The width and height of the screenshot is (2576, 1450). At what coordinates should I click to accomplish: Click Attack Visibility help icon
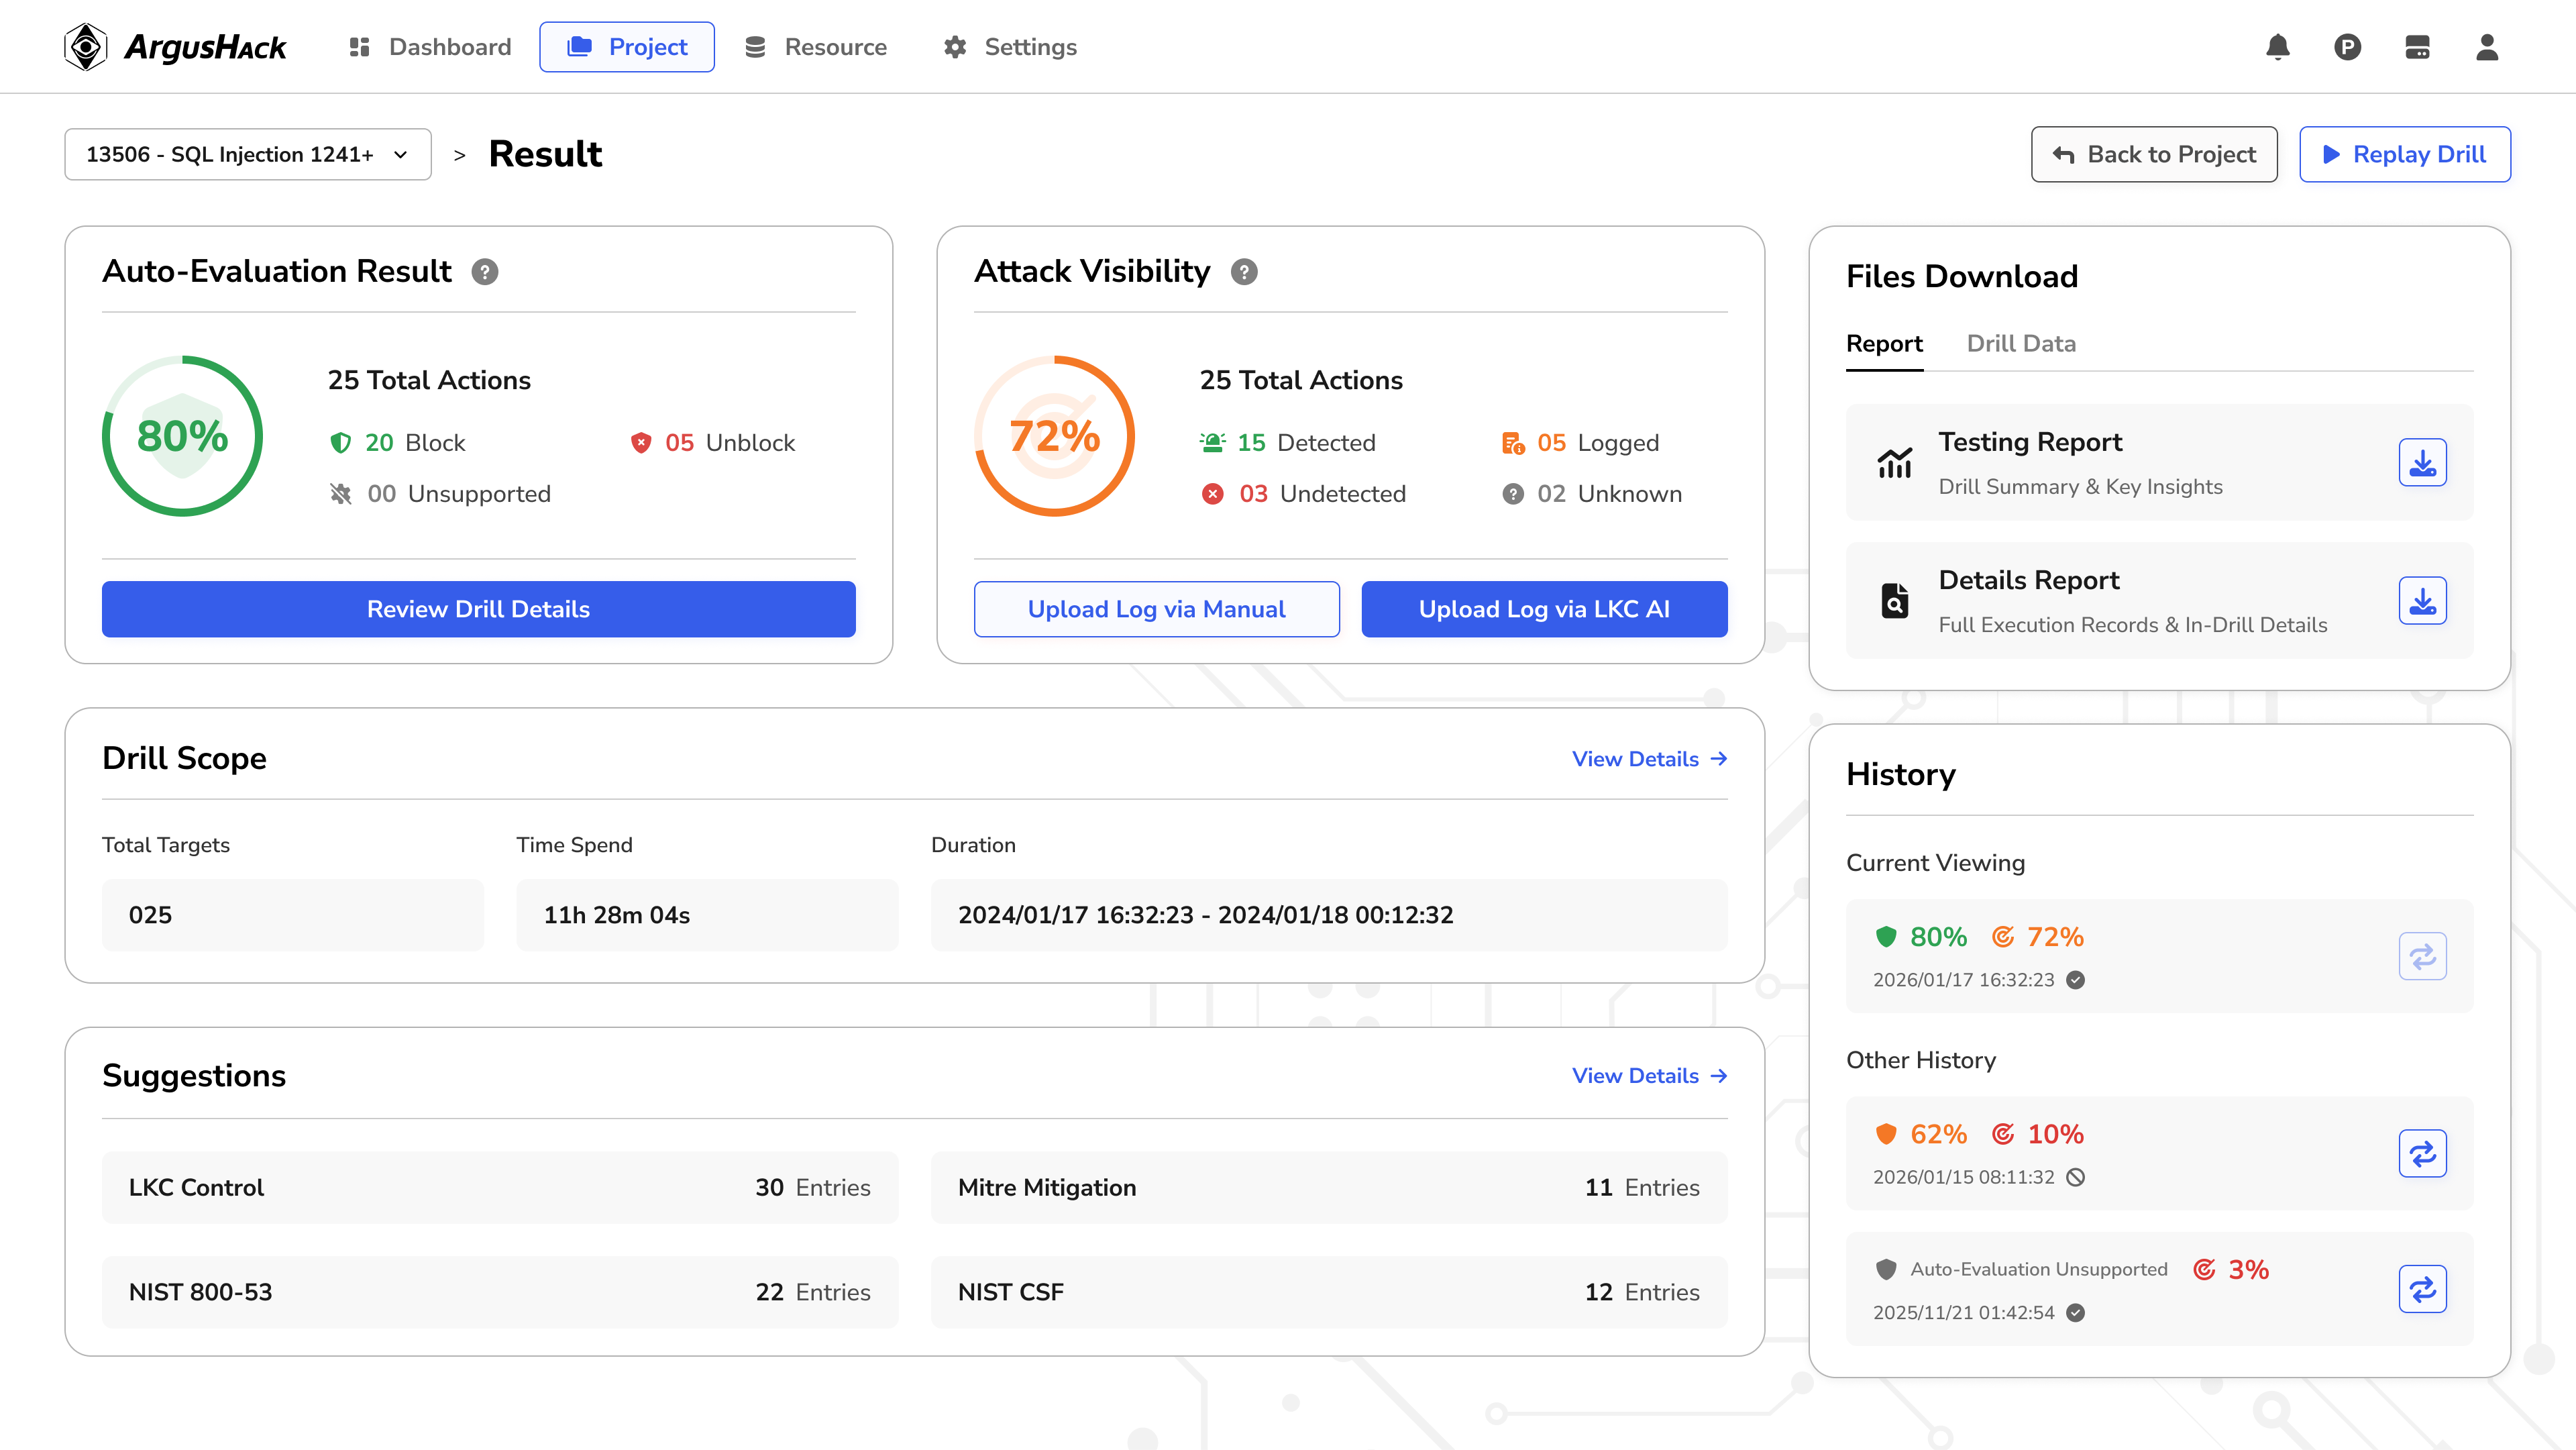pos(1244,272)
